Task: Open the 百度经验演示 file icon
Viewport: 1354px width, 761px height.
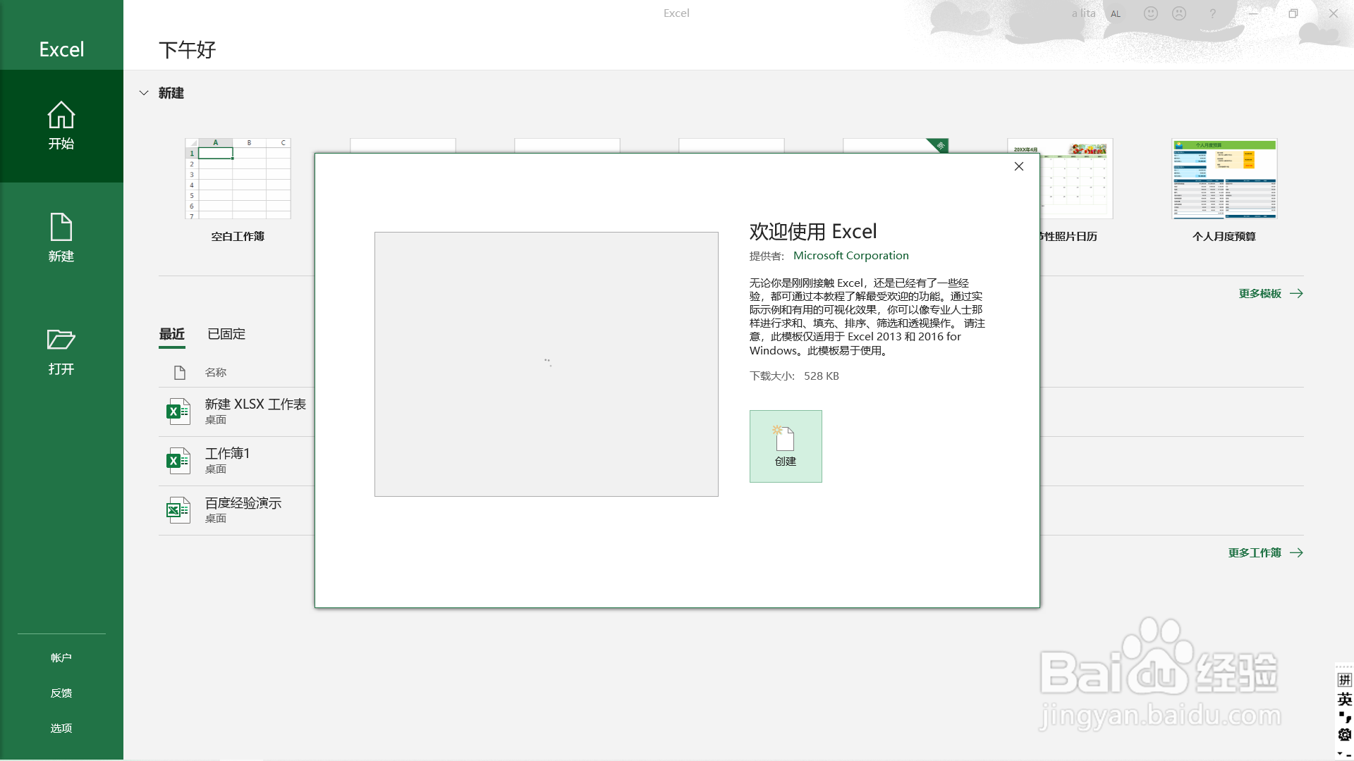Action: [178, 510]
